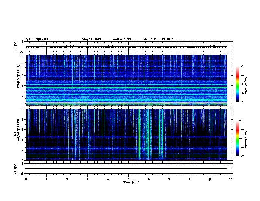Click the "-7" tick on ch.2 color bar

[242, 156]
